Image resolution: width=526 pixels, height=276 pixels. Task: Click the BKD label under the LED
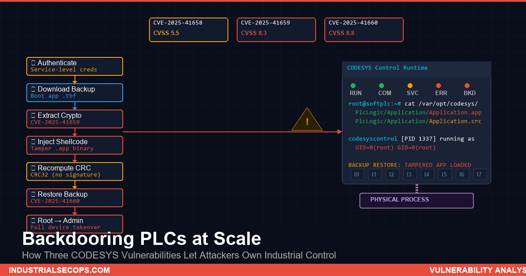470,93
